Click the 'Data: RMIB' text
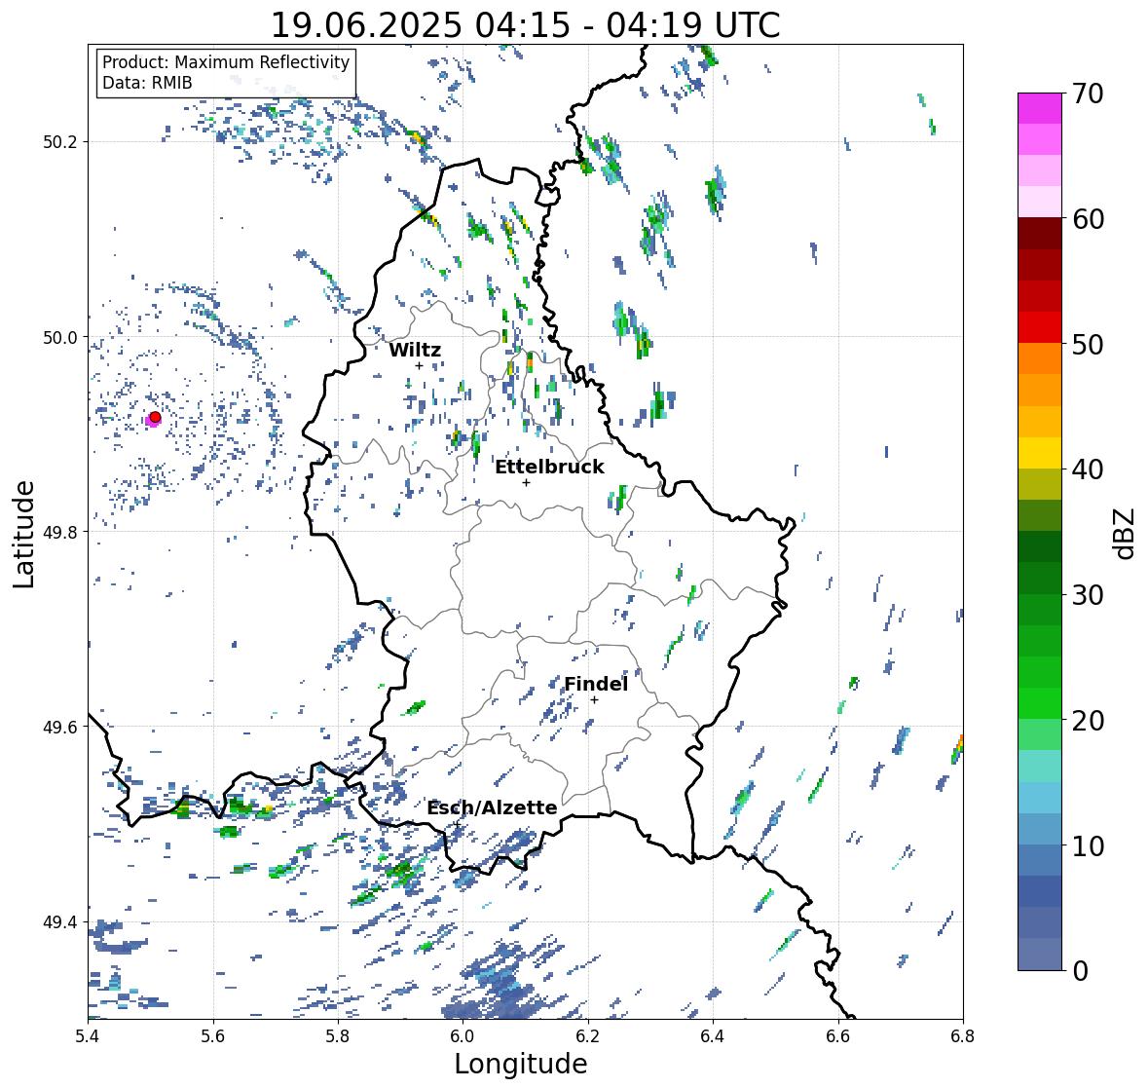Screen dimensions: 1148x1088 pyautogui.click(x=147, y=83)
